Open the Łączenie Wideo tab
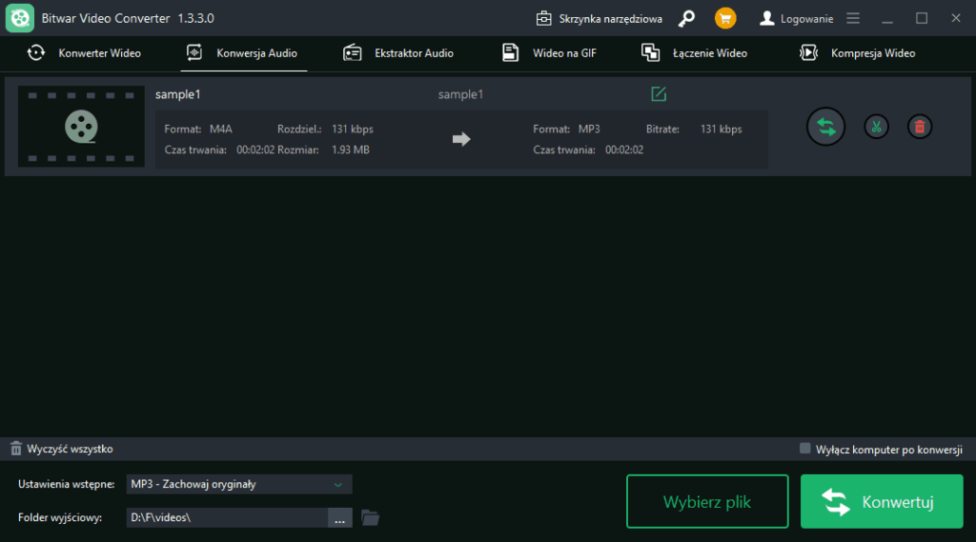976x542 pixels. (x=694, y=53)
